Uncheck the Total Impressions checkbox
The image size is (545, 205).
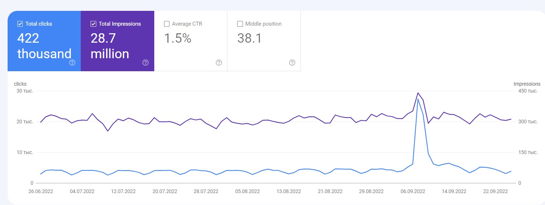coord(93,24)
